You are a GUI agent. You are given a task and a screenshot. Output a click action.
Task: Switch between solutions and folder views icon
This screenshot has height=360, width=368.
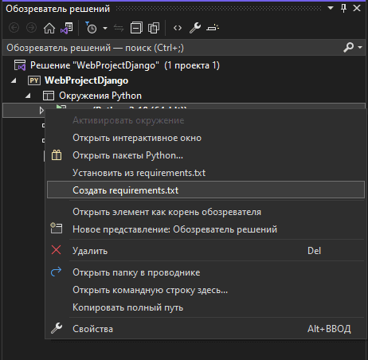pos(67,28)
